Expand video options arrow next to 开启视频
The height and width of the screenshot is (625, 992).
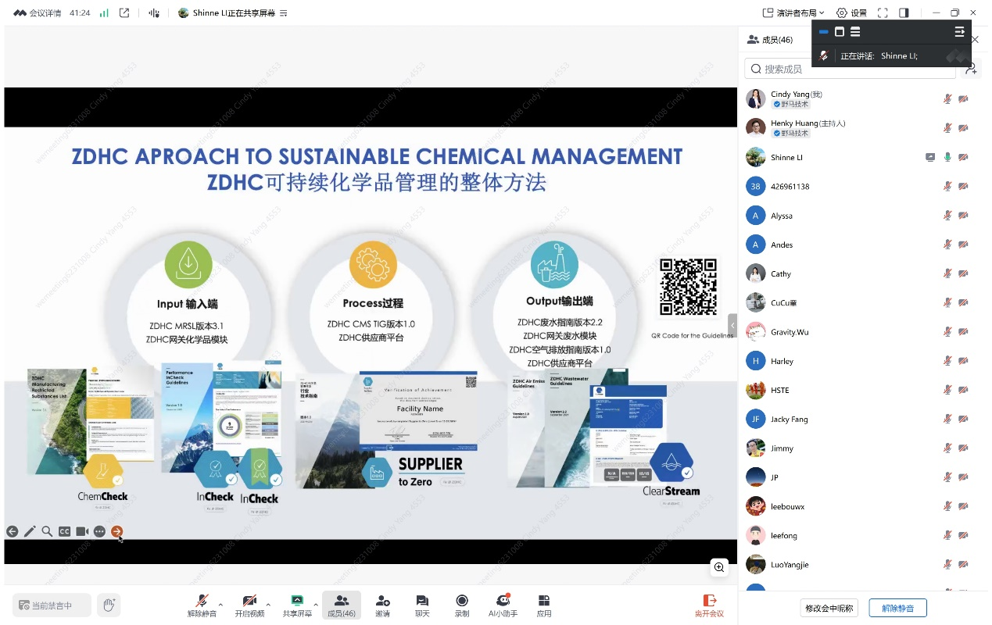pos(268,604)
